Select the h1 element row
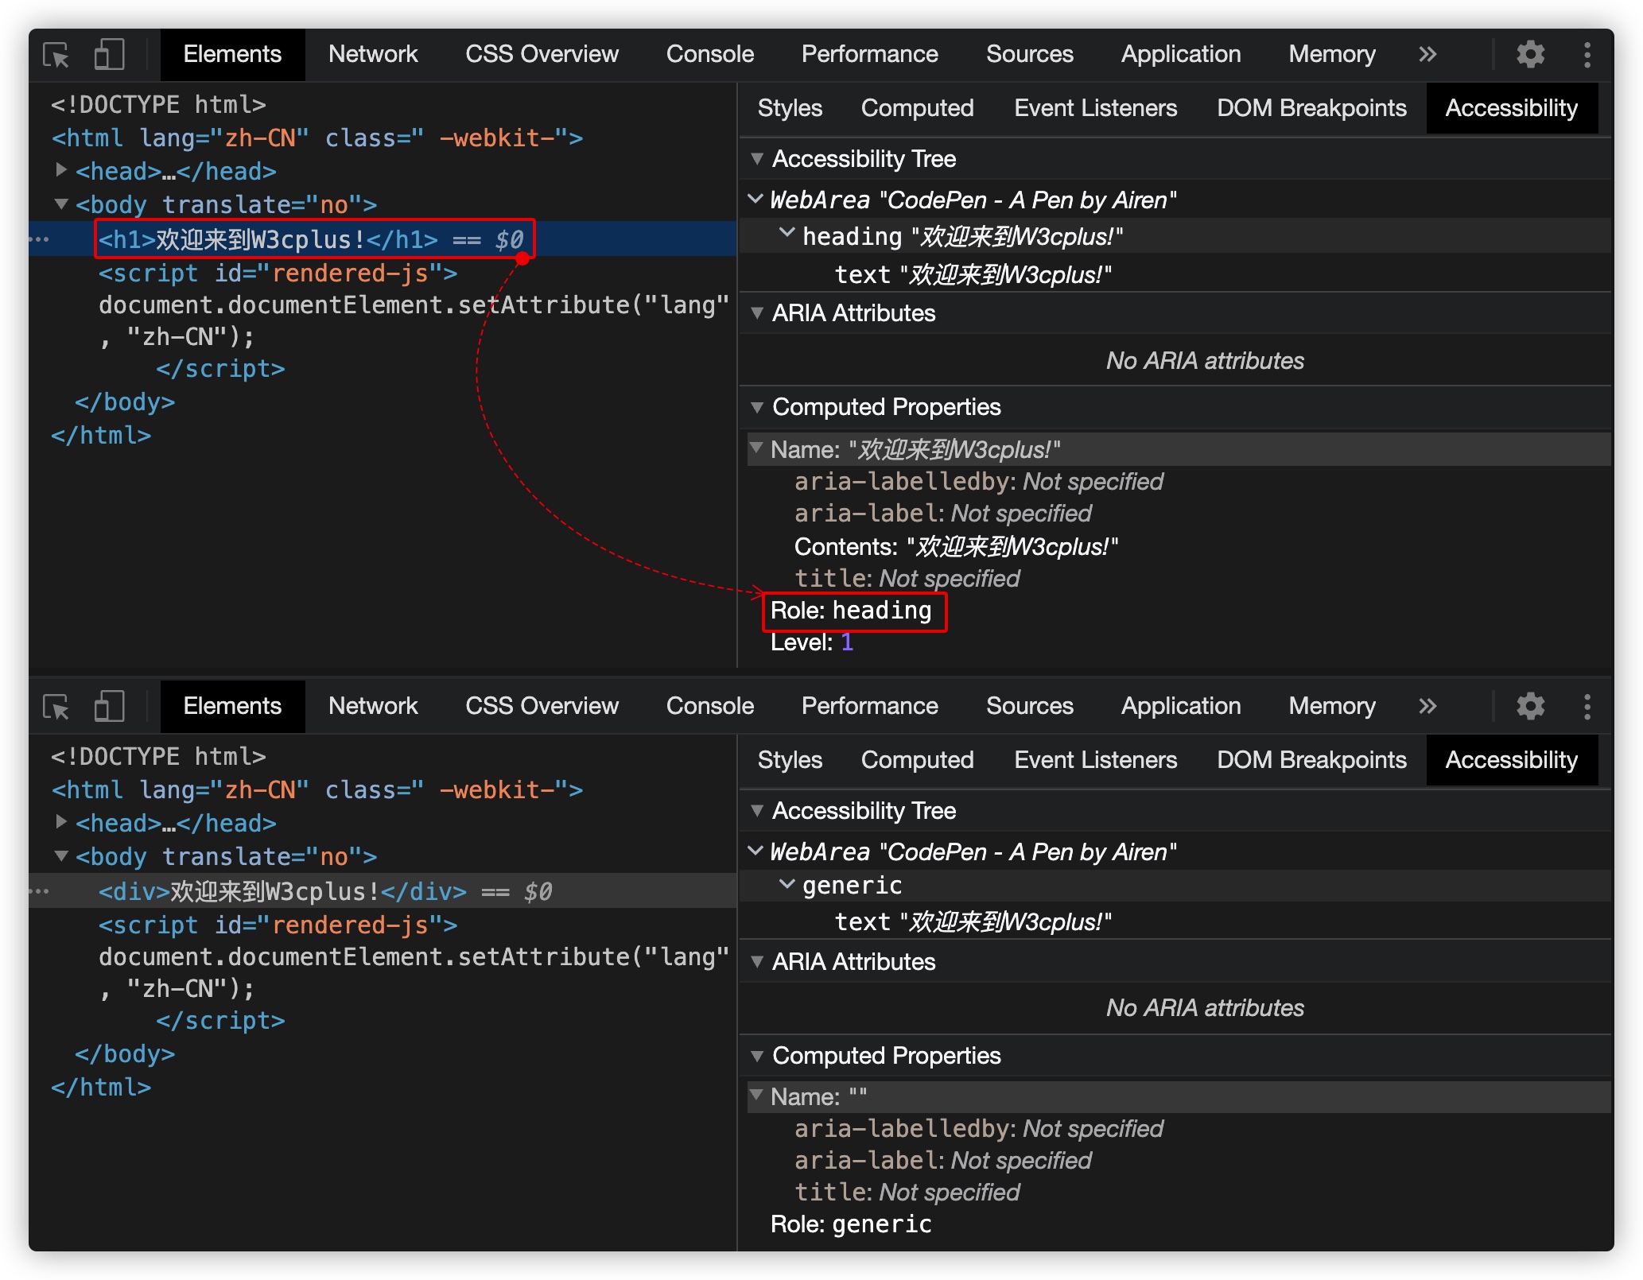The height and width of the screenshot is (1280, 1643). [382, 239]
